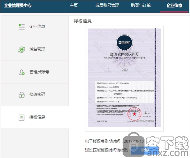The width and height of the screenshot is (190, 158).
Task: Select 授权信息 in the sidebar
Action: pos(35,117)
